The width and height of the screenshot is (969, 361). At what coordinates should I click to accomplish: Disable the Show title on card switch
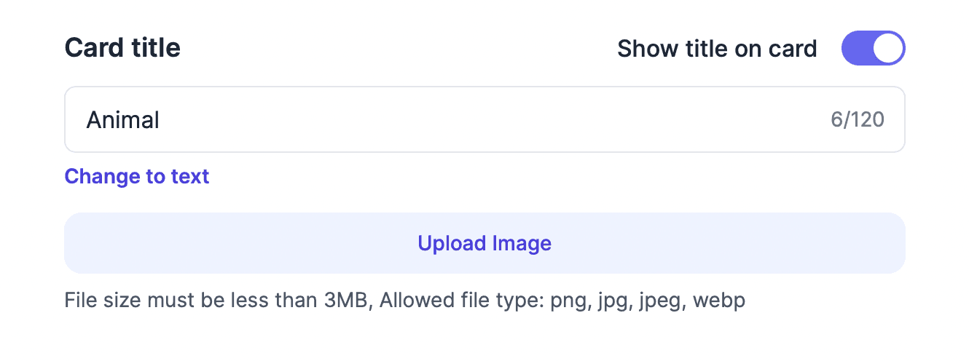[x=873, y=49]
